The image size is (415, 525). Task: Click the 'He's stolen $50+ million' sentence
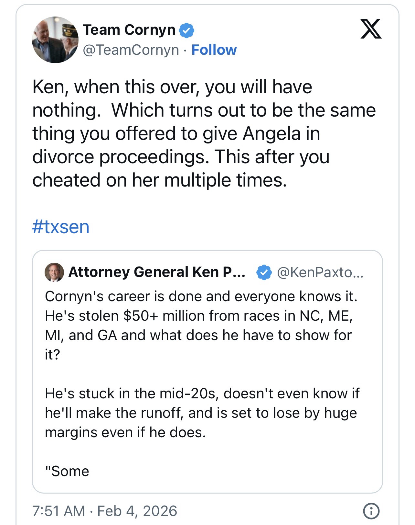pyautogui.click(x=198, y=316)
